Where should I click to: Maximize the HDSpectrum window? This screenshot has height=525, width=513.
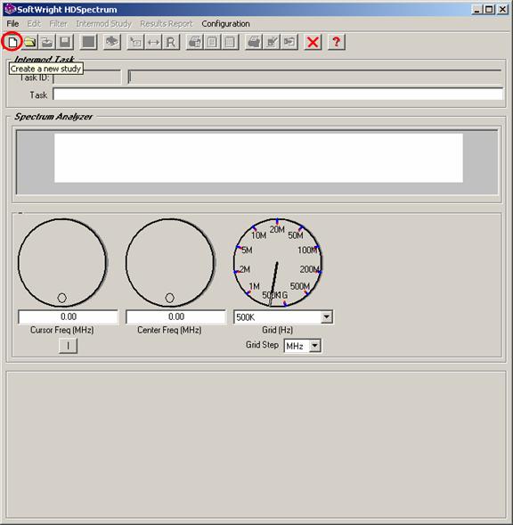[489, 10]
